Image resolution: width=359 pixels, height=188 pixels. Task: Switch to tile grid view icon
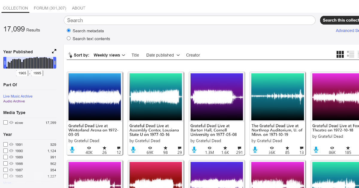340,54
